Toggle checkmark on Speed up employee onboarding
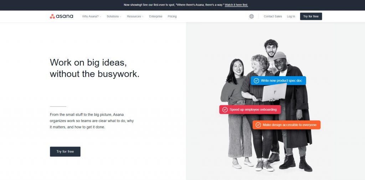The height and width of the screenshot is (180, 365). (x=225, y=110)
